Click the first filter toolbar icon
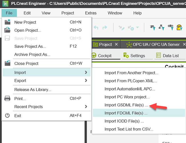The width and height of the screenshot is (186, 143). pos(153,27)
